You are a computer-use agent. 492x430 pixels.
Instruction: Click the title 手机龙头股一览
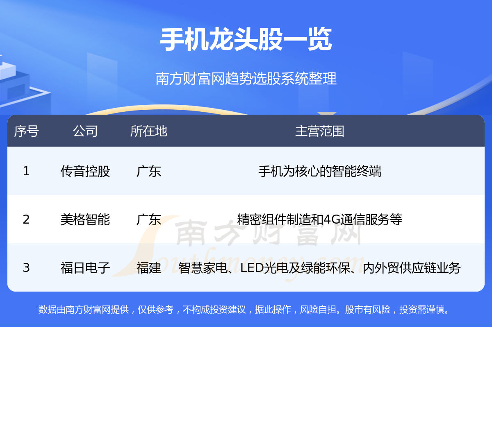coord(246,40)
